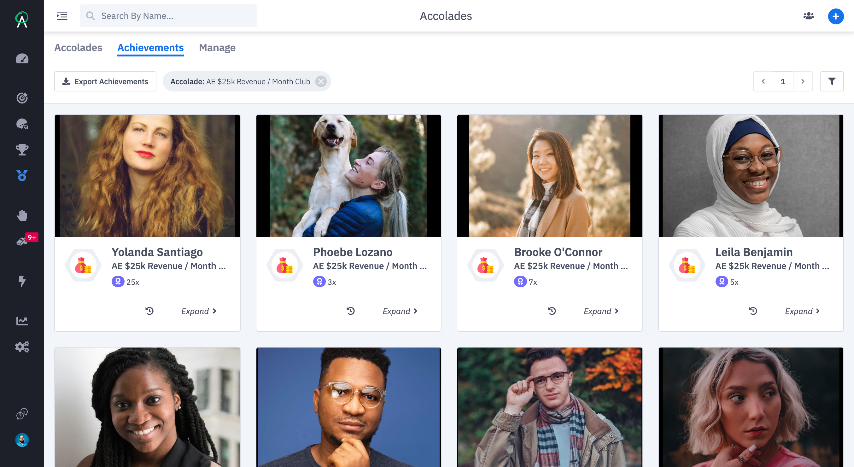Screen dimensions: 854x467
Task: Expand Leila Benjamin's achievement card
Action: coord(802,311)
